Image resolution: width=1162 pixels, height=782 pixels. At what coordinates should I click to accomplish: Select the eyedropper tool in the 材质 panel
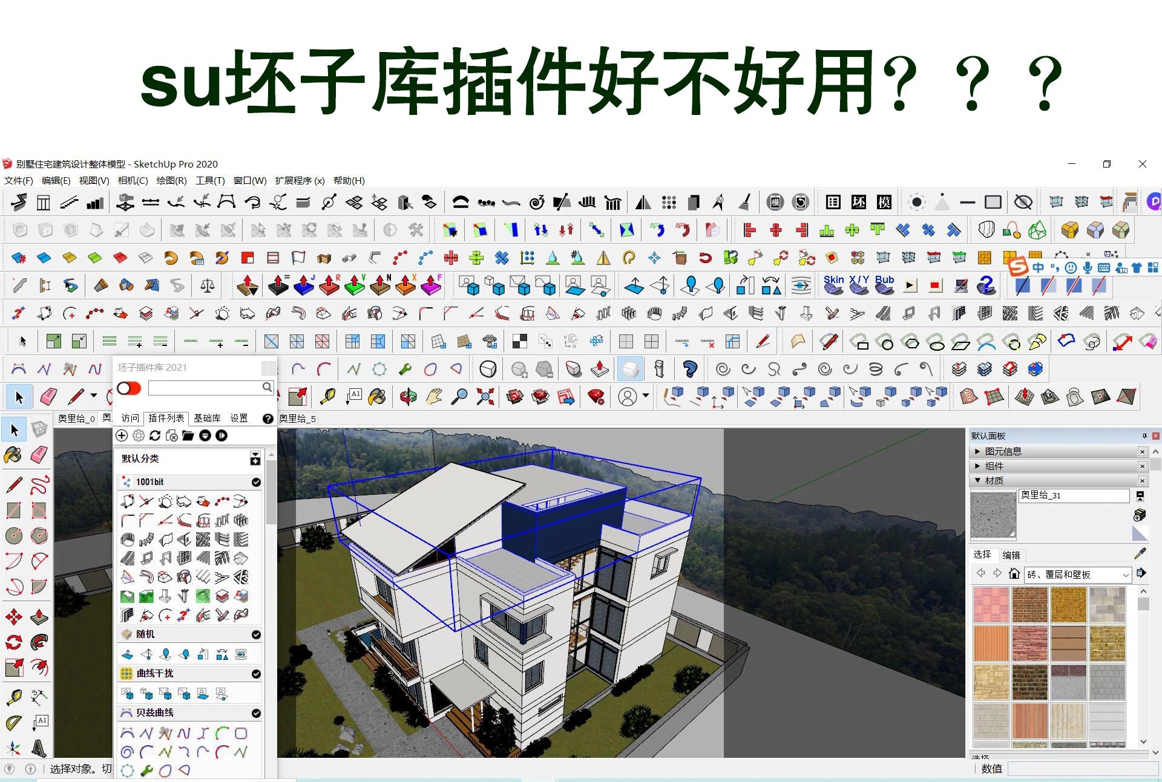point(1140,554)
